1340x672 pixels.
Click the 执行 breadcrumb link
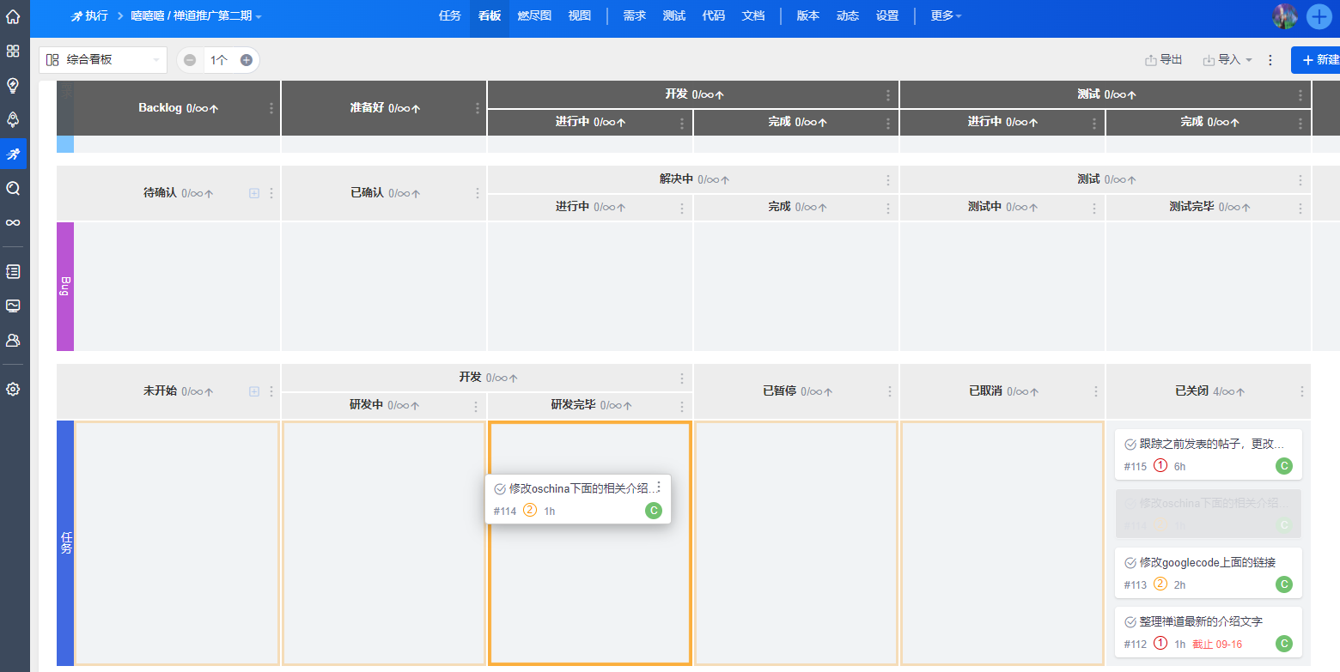(x=89, y=16)
